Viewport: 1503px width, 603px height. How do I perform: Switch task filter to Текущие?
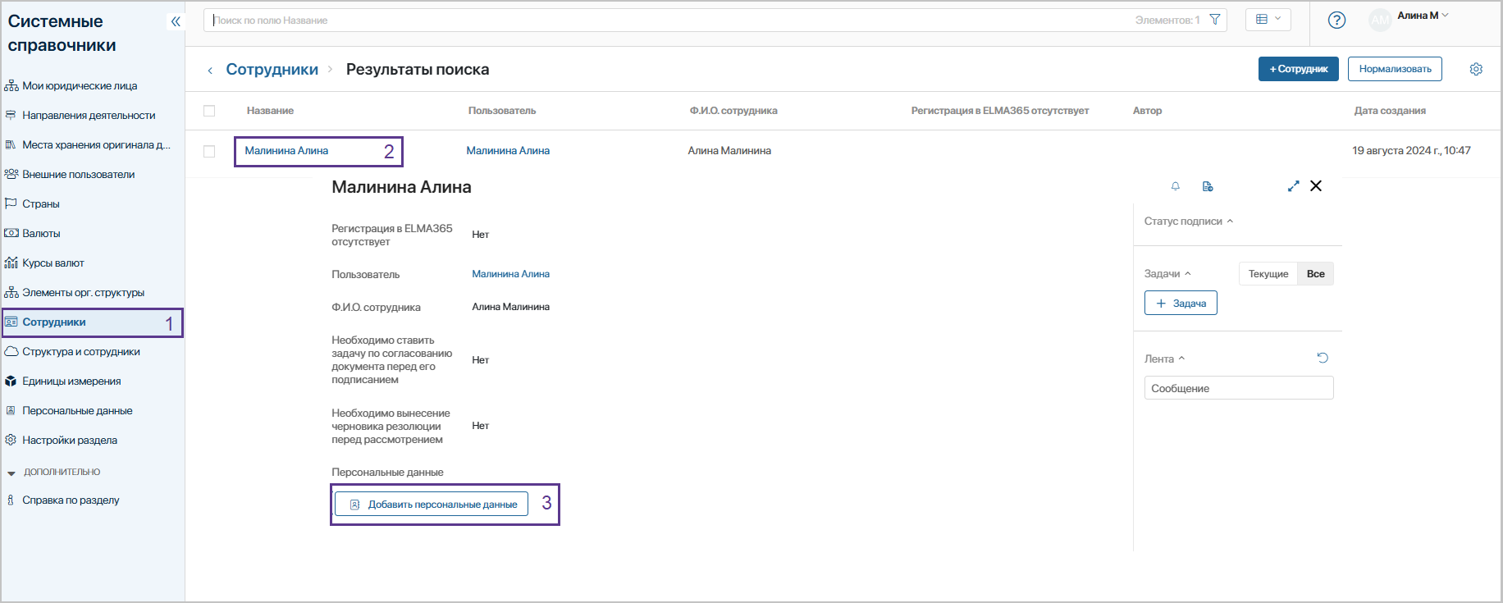click(x=1268, y=274)
